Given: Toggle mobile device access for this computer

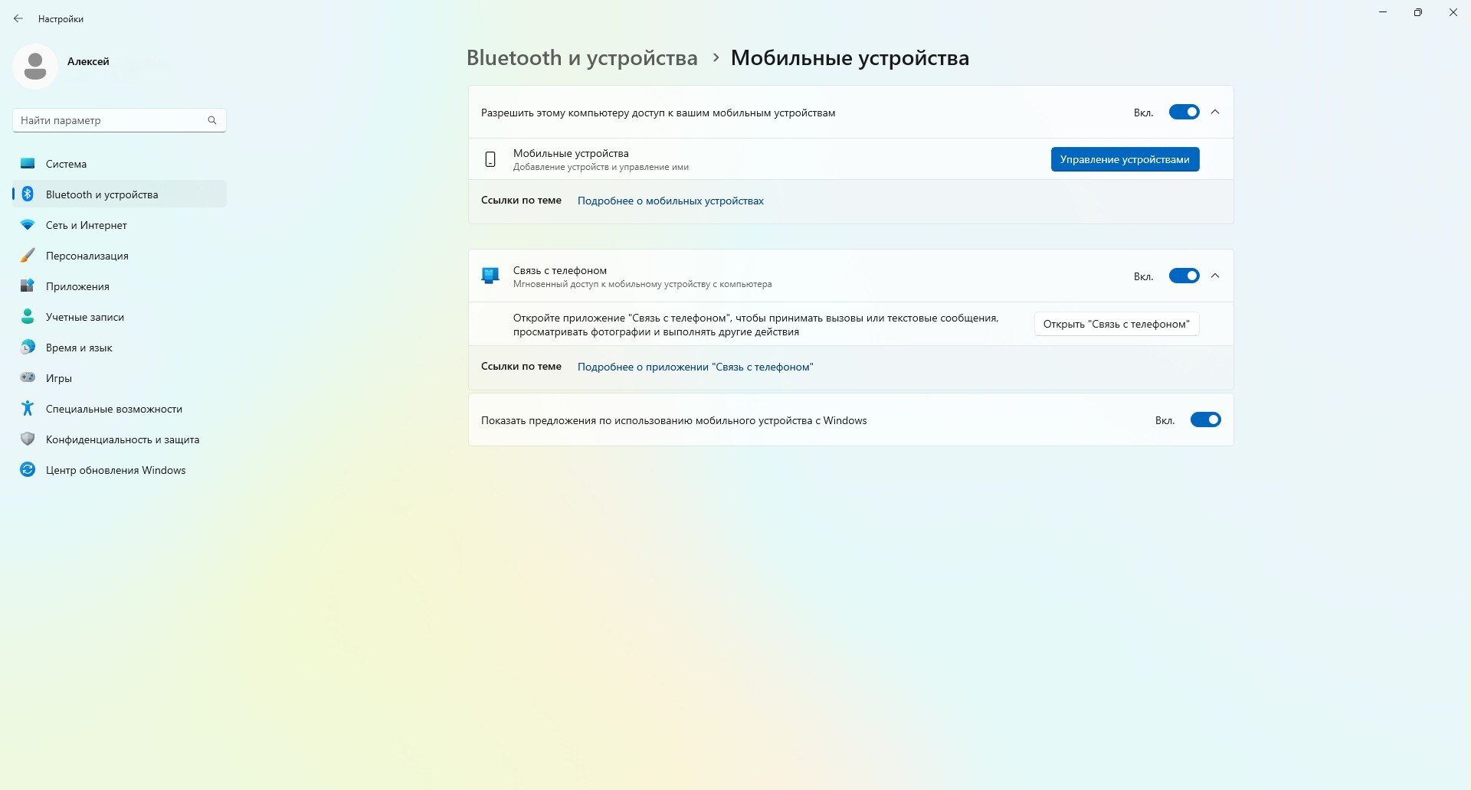Looking at the screenshot, I should click(x=1184, y=113).
